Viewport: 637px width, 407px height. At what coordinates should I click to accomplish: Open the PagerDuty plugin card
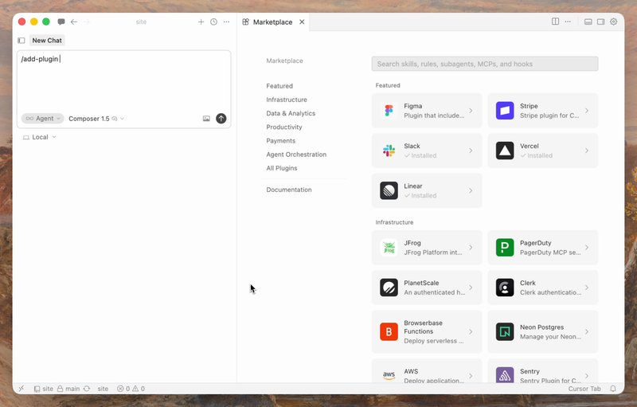[543, 248]
